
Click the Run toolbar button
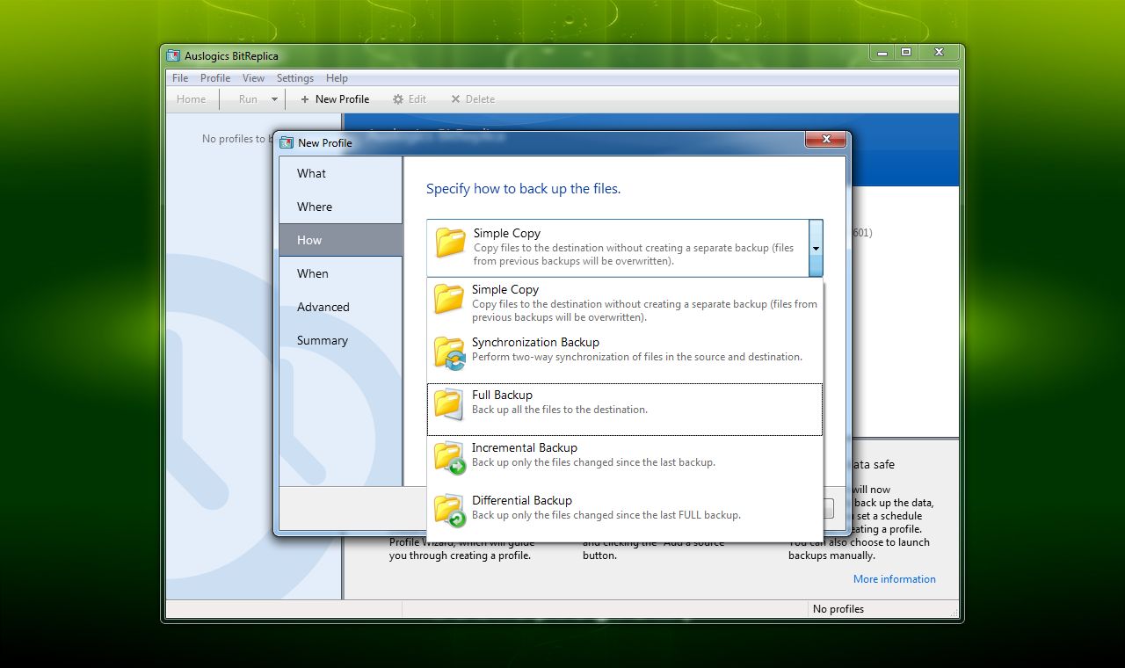248,99
